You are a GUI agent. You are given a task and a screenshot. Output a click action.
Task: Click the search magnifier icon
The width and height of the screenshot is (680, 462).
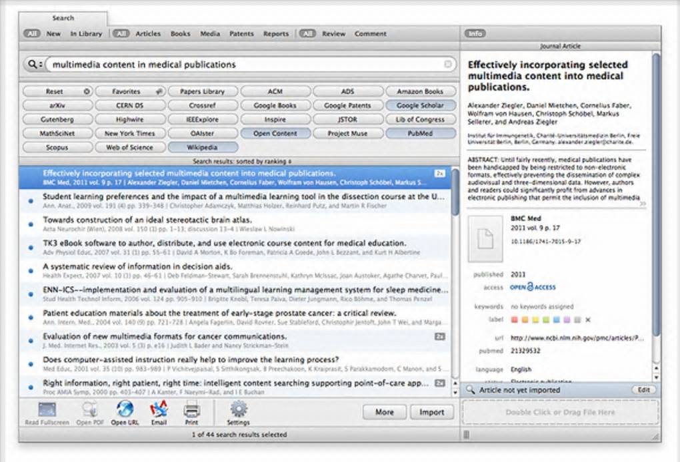coord(33,65)
